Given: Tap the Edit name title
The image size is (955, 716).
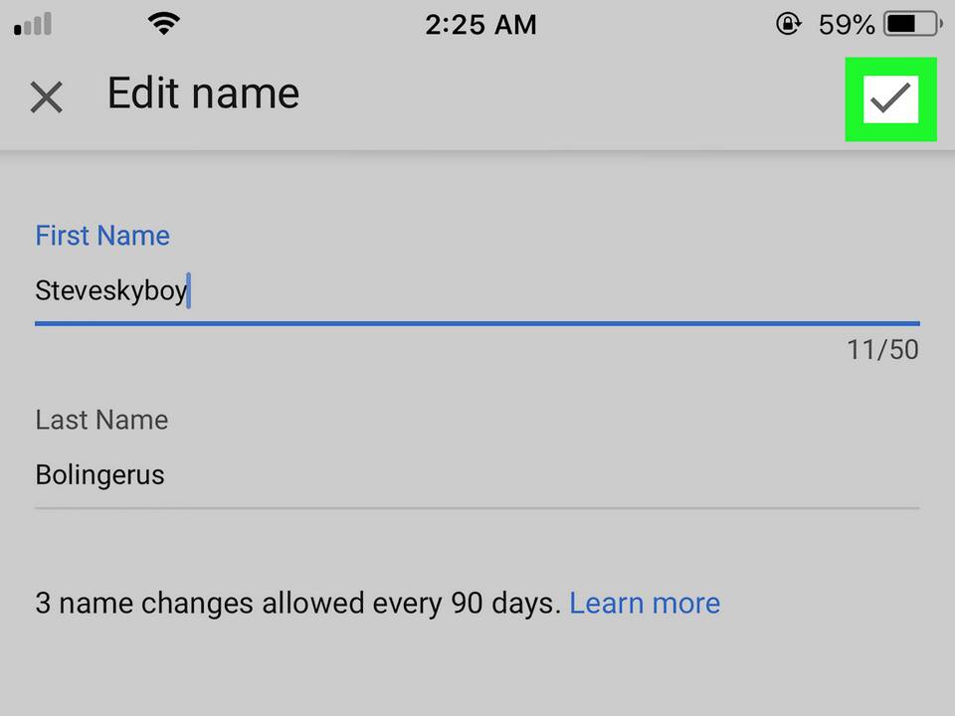Looking at the screenshot, I should pyautogui.click(x=203, y=93).
